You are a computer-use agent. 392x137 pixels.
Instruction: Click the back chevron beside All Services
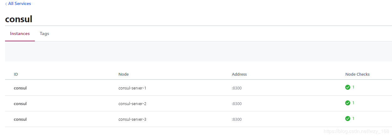[6, 4]
